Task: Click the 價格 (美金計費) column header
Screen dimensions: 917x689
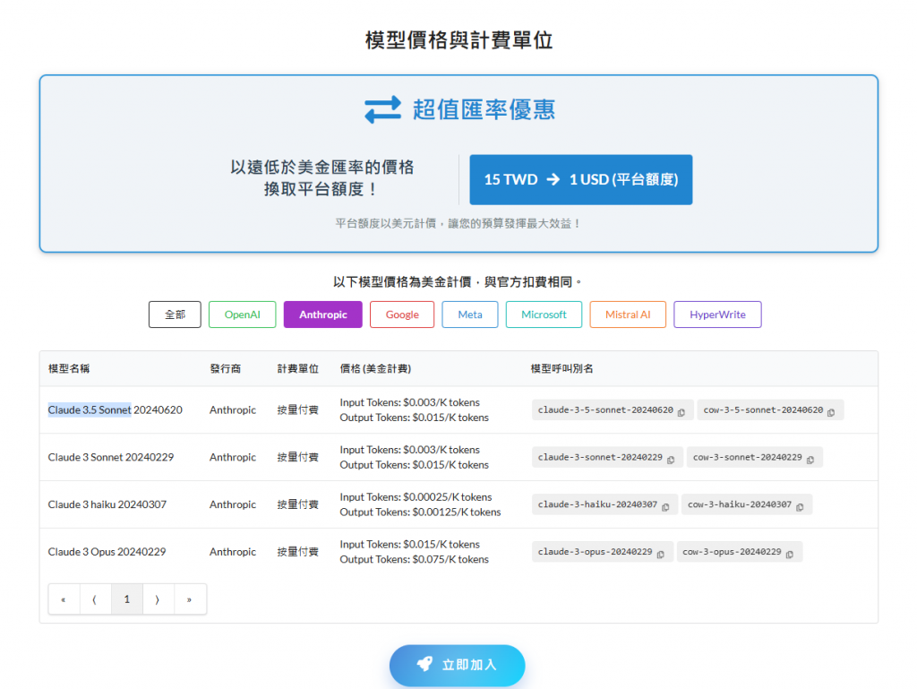Action: pos(375,368)
